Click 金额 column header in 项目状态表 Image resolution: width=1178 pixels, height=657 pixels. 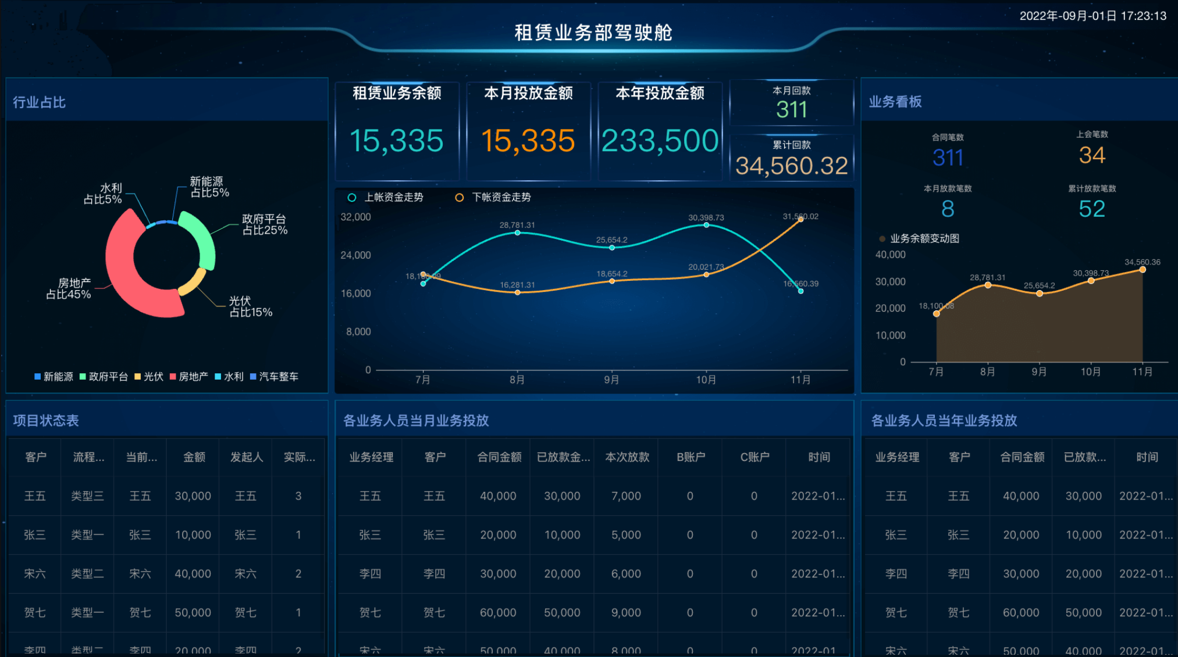pyautogui.click(x=194, y=457)
